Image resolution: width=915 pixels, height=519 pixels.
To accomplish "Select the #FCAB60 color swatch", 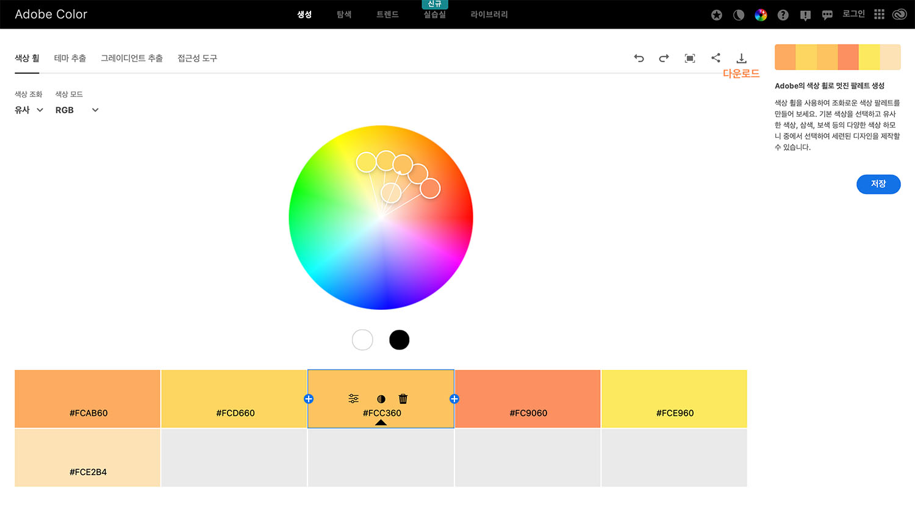I will 87,399.
